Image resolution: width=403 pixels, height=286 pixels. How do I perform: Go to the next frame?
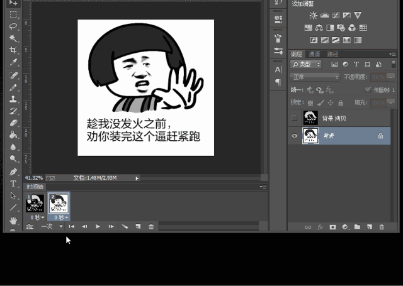coord(111,226)
